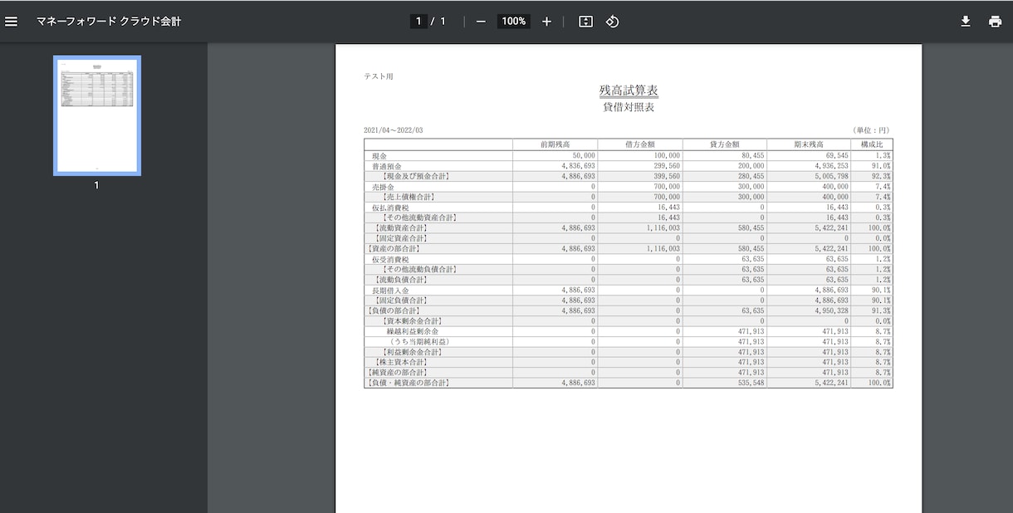This screenshot has height=513, width=1013.
Task: Click the document title マネーフォワード クラウド会計
Action: pos(109,22)
